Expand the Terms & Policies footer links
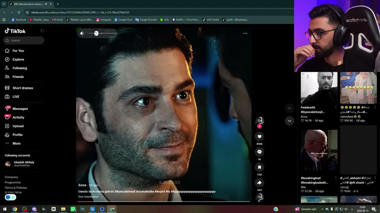The image size is (380, 213). pyautogui.click(x=16, y=188)
